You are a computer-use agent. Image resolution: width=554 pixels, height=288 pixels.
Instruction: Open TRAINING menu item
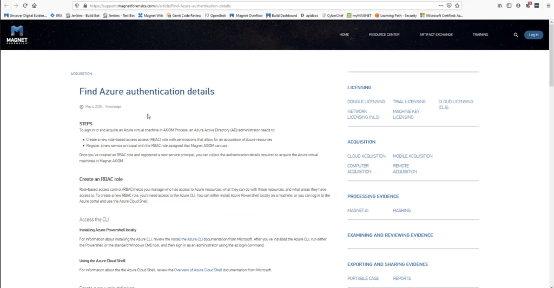(x=480, y=35)
